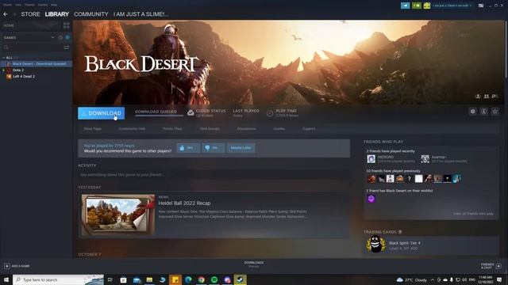Screen dimensions: 508x285
Task: Open the Games menu
Action: click(x=43, y=5)
